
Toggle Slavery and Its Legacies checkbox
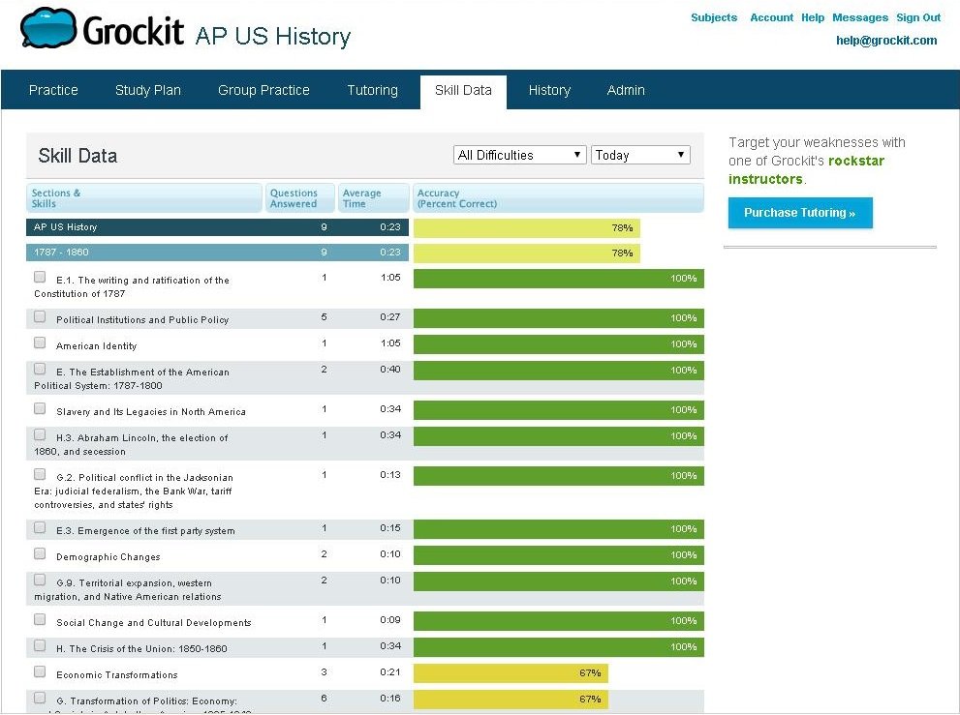[x=40, y=408]
